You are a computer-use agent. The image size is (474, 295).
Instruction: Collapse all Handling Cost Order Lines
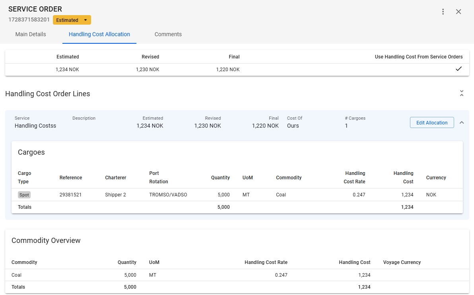pos(461,93)
